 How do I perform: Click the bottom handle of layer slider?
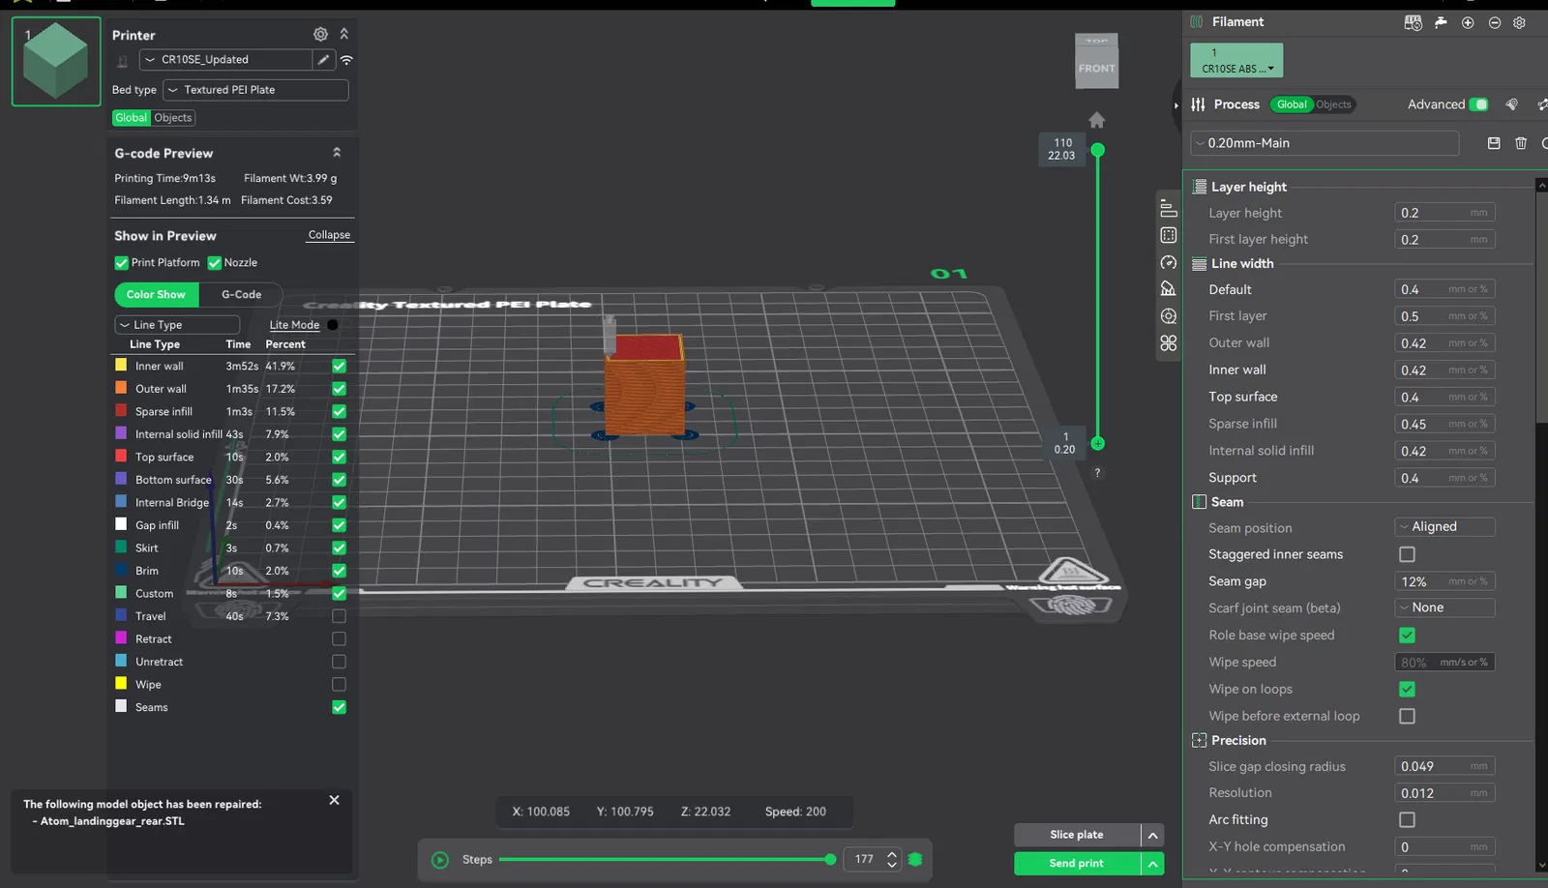pos(1097,443)
